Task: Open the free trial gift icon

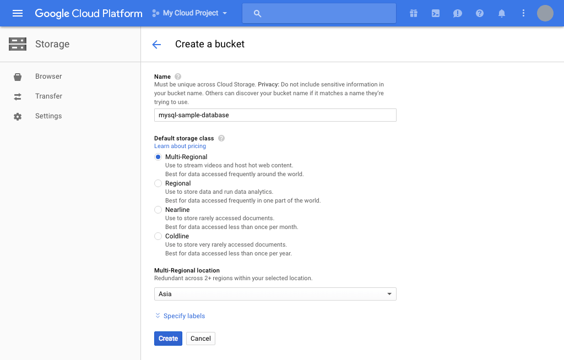Action: click(x=414, y=13)
